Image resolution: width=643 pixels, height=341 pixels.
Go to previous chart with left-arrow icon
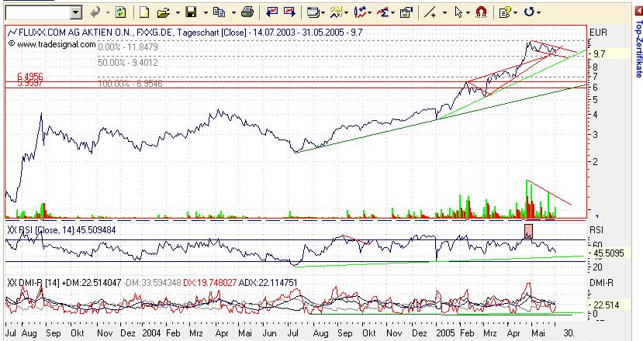[x=271, y=12]
